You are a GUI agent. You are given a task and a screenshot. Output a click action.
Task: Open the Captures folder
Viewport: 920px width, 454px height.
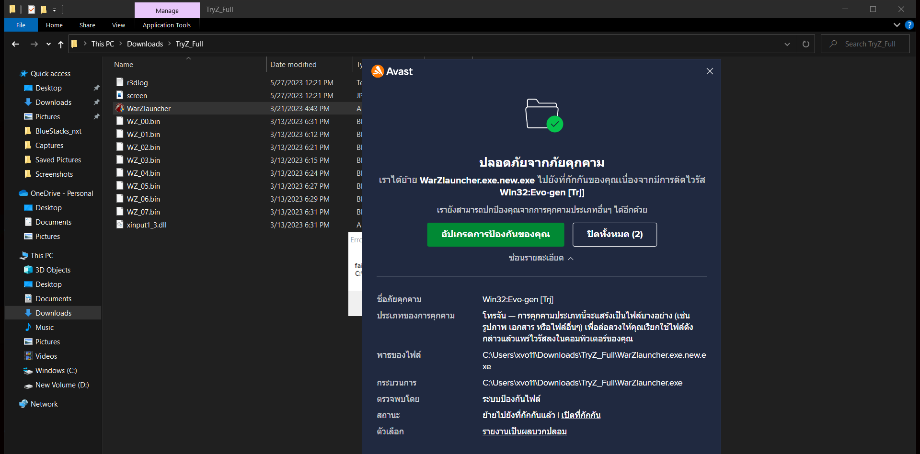(x=49, y=146)
